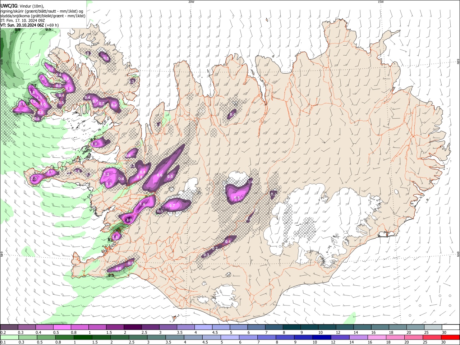Click the light lavender 4 swatch in upper legend row

(x=203, y=327)
